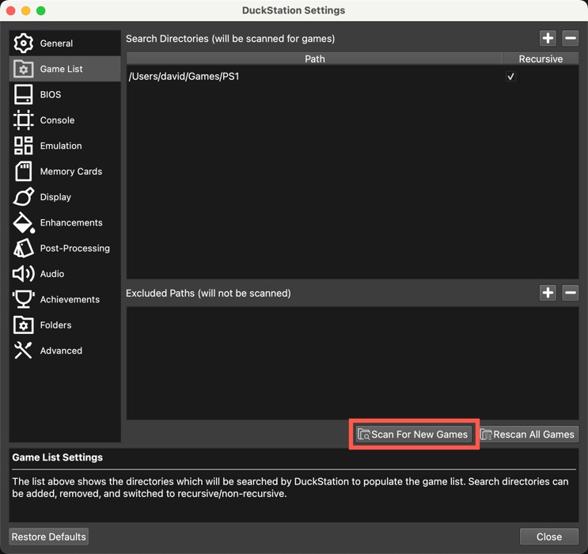Click the Memory Cards icon
Screen dimensions: 588x554
(x=23, y=172)
